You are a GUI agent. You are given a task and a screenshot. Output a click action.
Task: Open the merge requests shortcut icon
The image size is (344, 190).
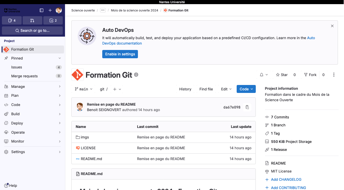(x=32, y=20)
